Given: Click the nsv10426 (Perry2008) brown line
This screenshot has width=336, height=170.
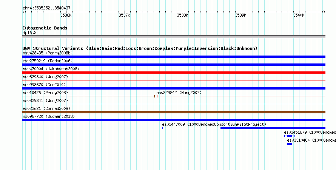Looking at the screenshot, I should [x=88, y=96].
